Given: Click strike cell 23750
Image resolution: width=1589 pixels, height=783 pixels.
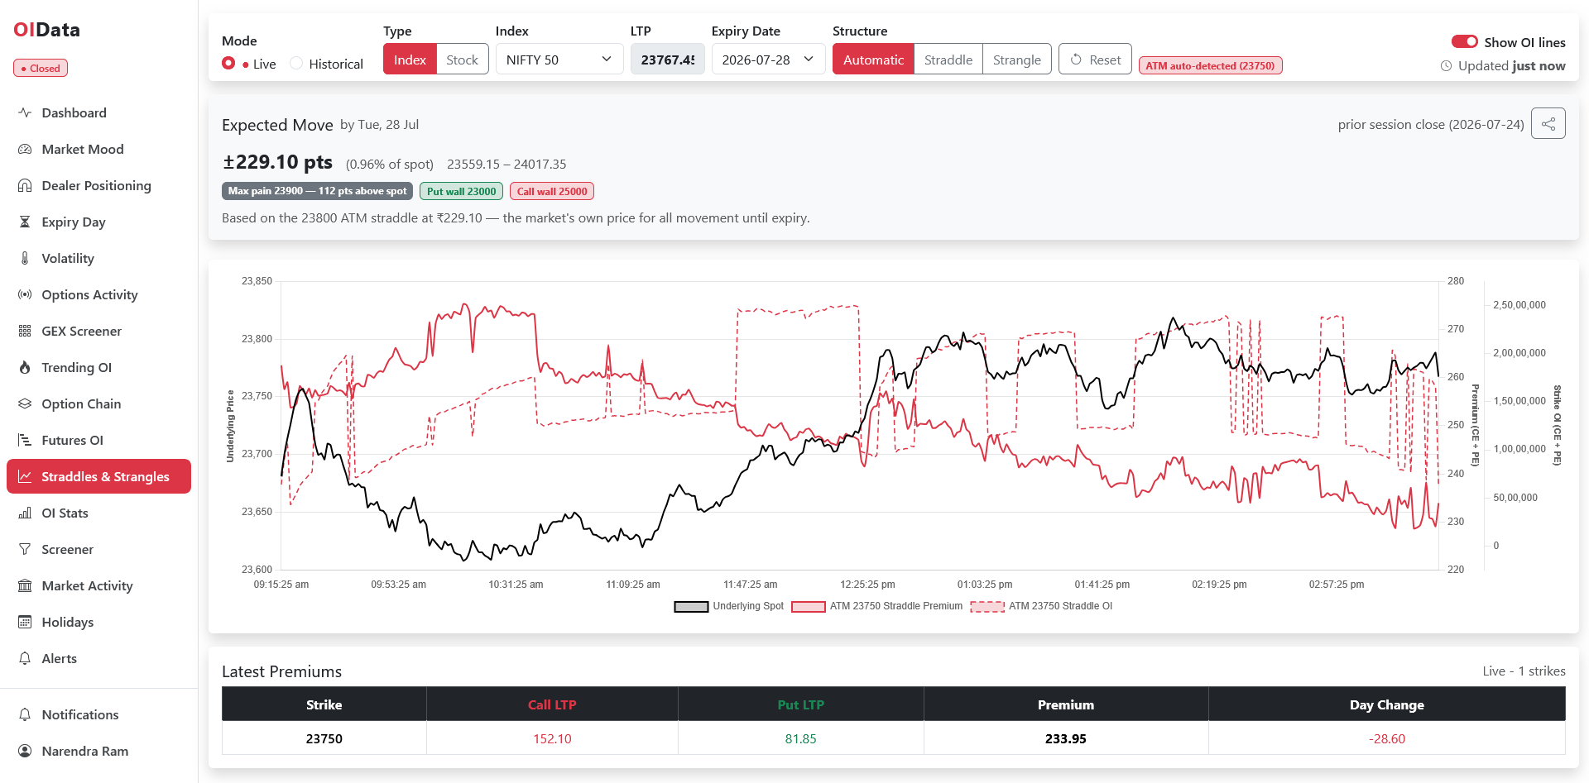Looking at the screenshot, I should tap(324, 738).
